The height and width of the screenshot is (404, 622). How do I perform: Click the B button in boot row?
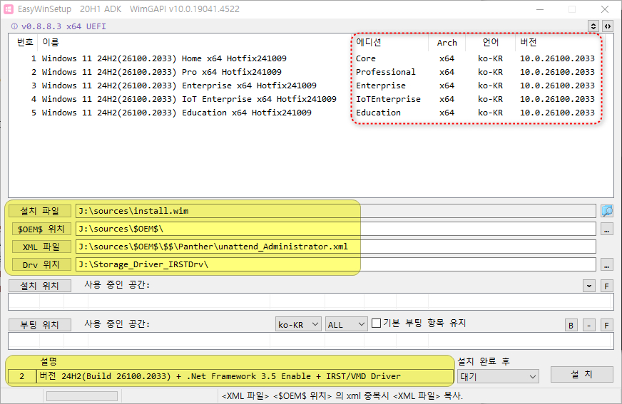(x=571, y=325)
